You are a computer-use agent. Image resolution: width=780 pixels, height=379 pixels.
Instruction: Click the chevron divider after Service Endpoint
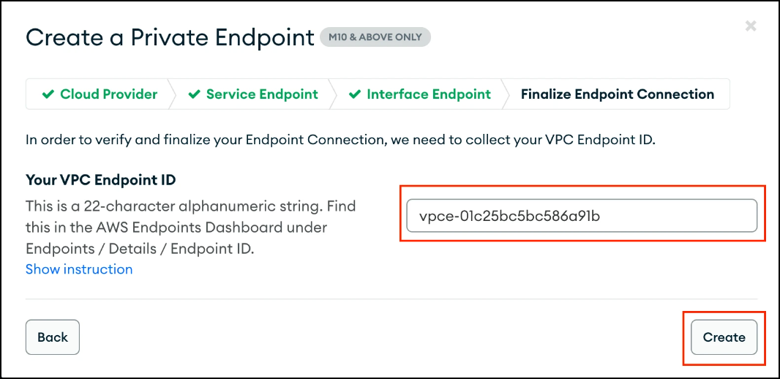click(332, 94)
